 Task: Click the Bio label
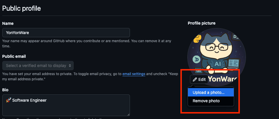(x=5, y=90)
